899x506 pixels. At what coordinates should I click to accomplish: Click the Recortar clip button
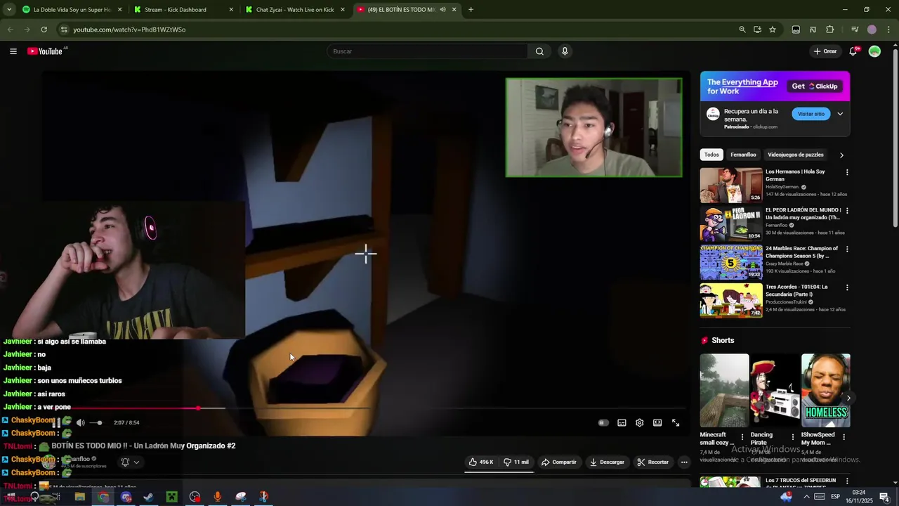pos(652,462)
